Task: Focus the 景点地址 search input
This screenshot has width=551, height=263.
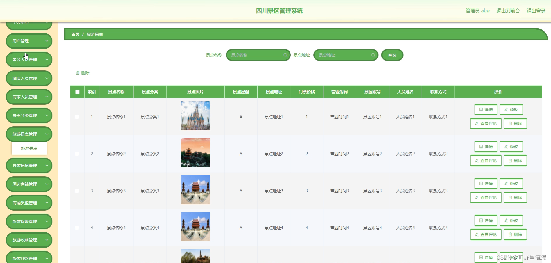Action: (x=346, y=55)
